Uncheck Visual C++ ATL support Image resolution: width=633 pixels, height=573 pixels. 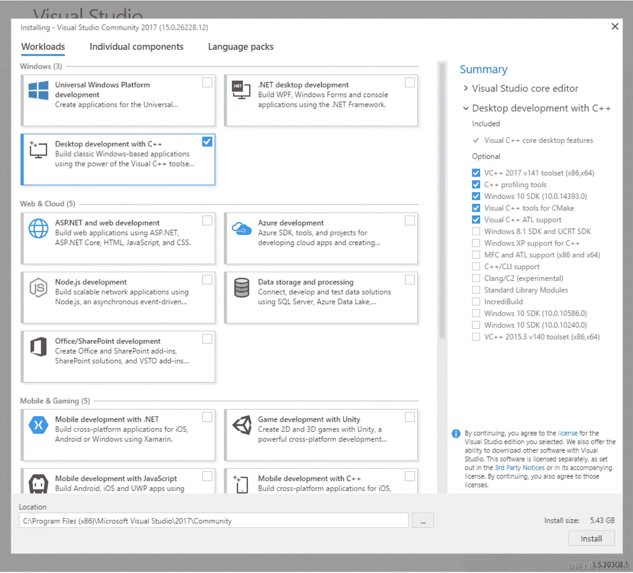pos(476,220)
